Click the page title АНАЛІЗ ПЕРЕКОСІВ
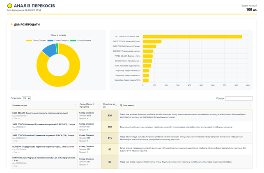Image resolution: width=264 pixels, height=173 pixels. point(34,6)
